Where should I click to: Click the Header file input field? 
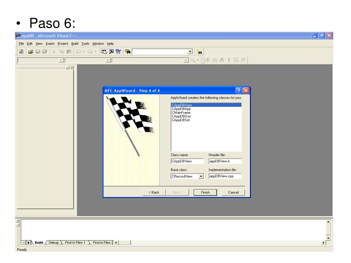tap(225, 161)
